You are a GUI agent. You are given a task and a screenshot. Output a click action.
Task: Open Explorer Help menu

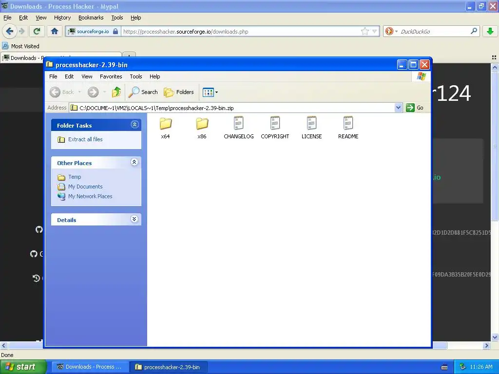[x=154, y=76]
